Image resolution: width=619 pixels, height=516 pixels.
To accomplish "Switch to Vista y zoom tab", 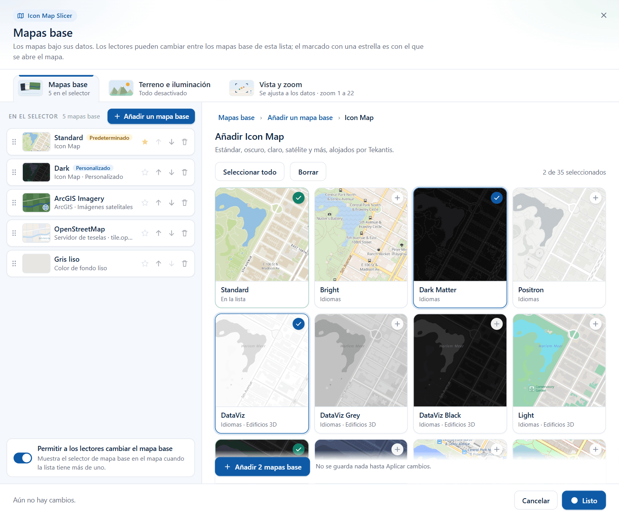I will (292, 89).
